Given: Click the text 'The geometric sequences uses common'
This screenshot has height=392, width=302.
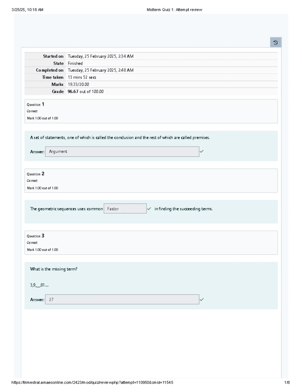Looking at the screenshot, I should tap(66, 209).
